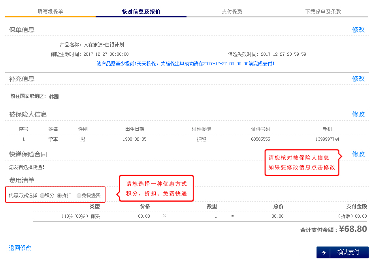
Task: Open the 下载保单及条款 tab
Action: (323, 11)
